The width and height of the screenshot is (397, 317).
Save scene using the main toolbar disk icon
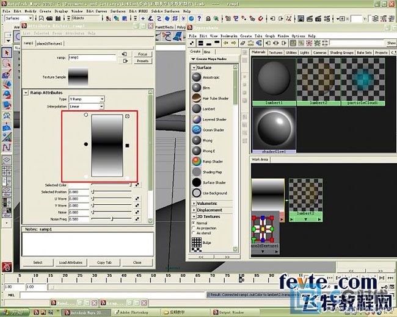[x=58, y=18]
